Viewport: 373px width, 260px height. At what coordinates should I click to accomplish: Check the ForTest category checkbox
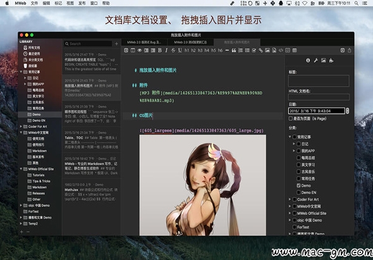294,227
